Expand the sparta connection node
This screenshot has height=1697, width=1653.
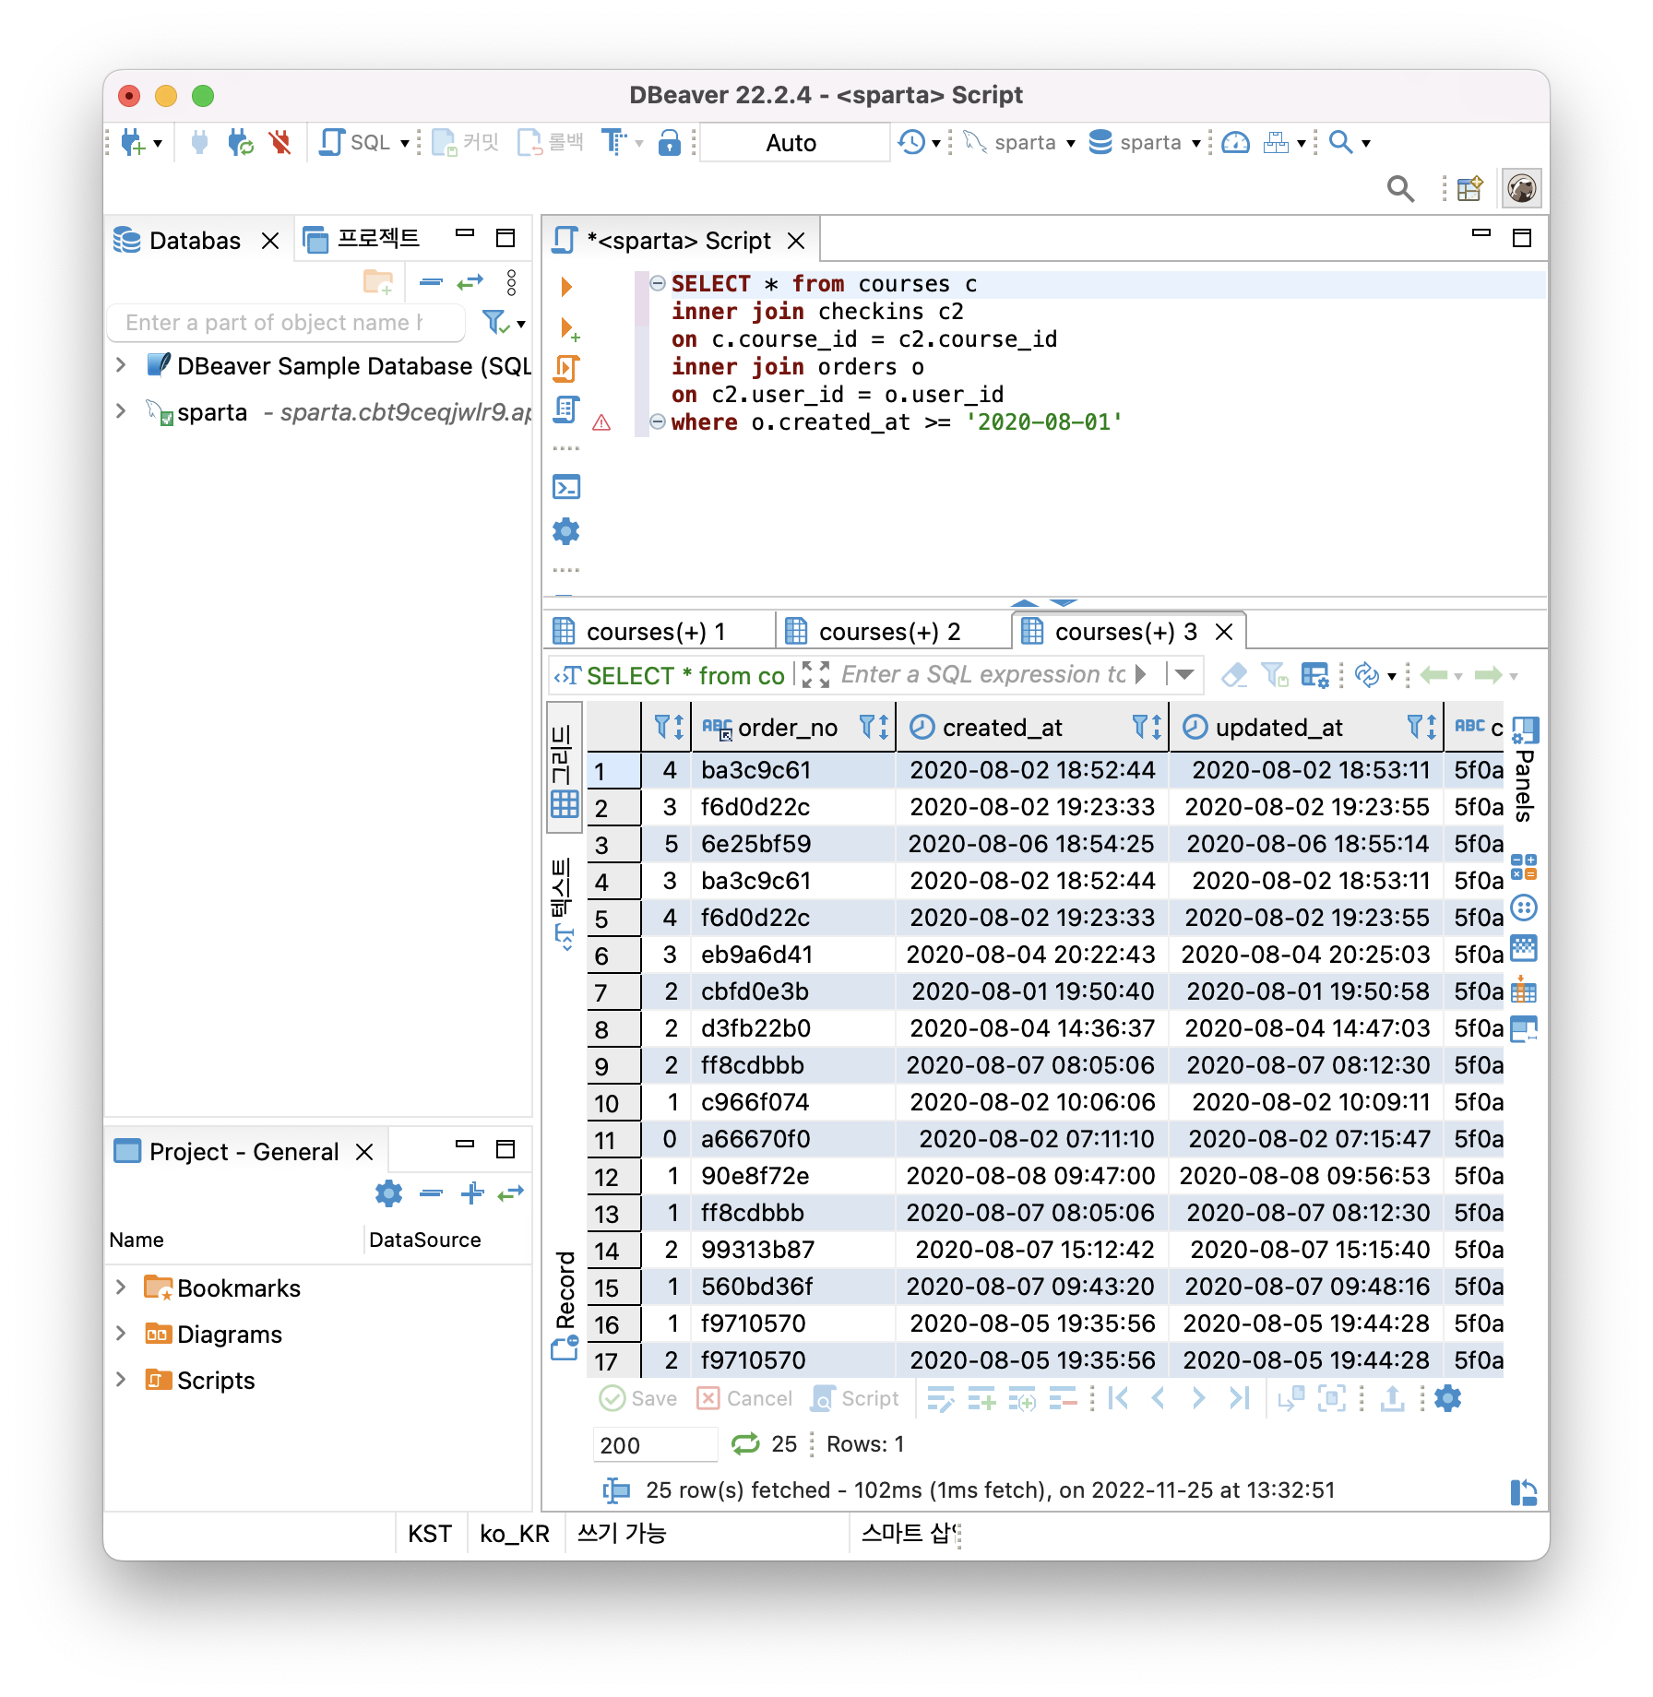tap(121, 411)
